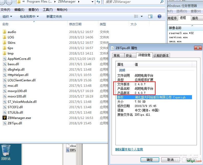Select the 详细信息 tab
Screen dimensions: 203x165
(x=144, y=55)
